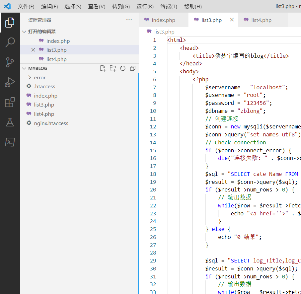The width and height of the screenshot is (301, 294).
Task: Click PHP icon in list3.php breadcrumb
Action: 149,31
